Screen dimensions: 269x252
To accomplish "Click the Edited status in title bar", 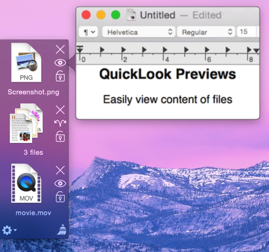I will (x=207, y=15).
